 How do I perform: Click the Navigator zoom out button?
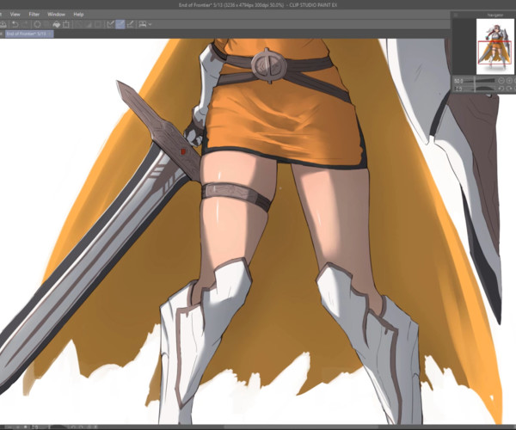[x=501, y=81]
